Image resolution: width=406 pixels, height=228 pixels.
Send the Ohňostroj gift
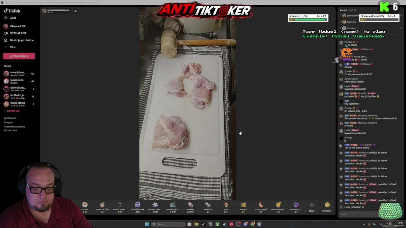click(296, 207)
